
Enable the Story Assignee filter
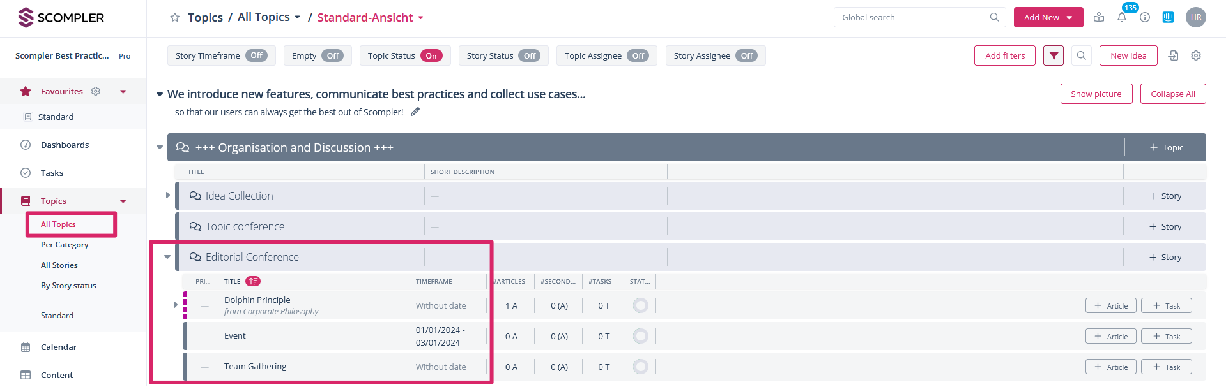(746, 56)
